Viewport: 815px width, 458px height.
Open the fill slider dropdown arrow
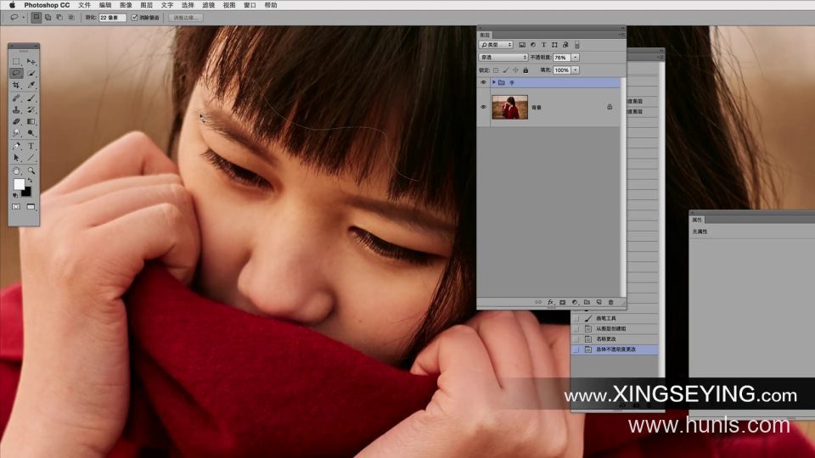click(x=576, y=70)
